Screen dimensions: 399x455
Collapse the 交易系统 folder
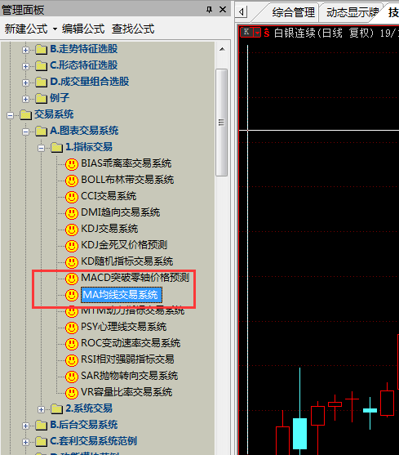[x=10, y=115]
